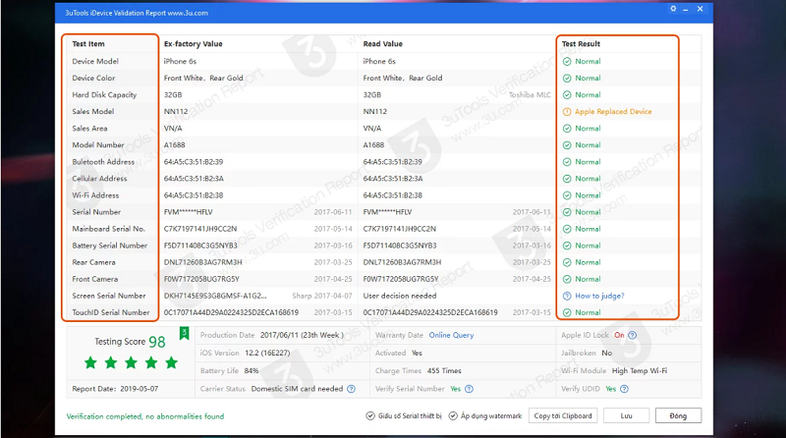Image resolution: width=786 pixels, height=438 pixels.
Task: Click the green check icon in Front Camera row
Action: 567,279
